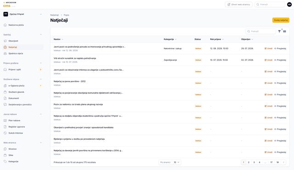Open Sjednice vijeća sidebar item
The image size is (294, 170).
[x=16, y=53]
